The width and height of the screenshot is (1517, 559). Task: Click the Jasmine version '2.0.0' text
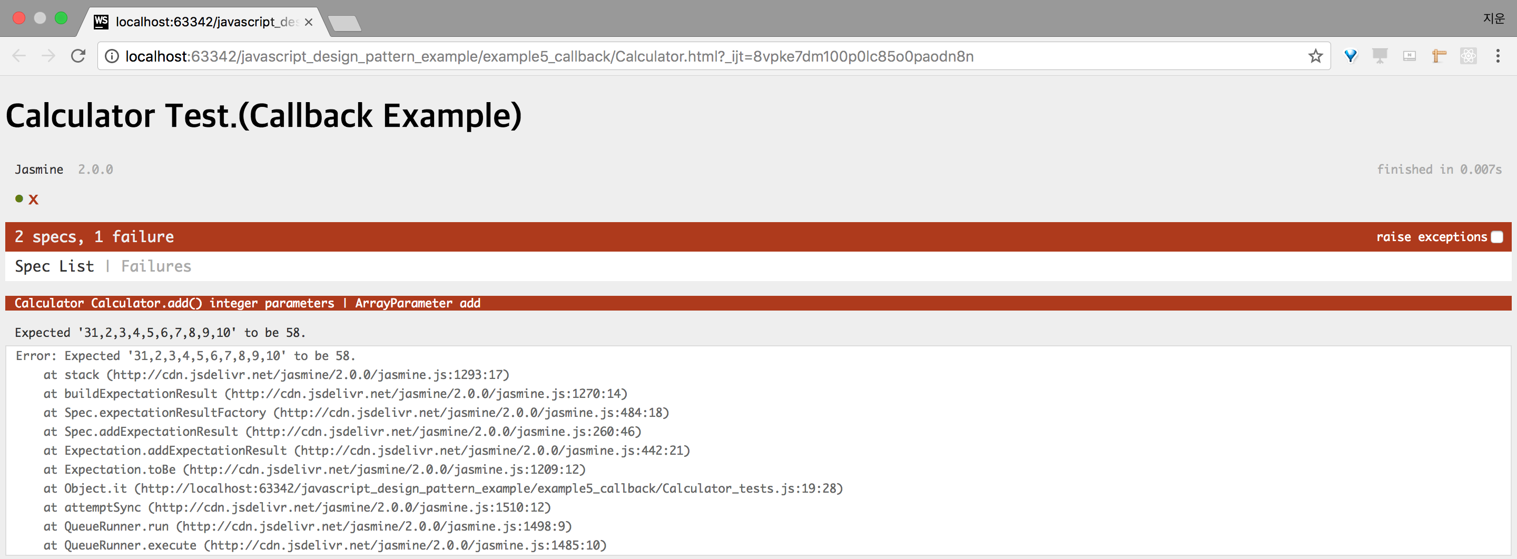[95, 169]
